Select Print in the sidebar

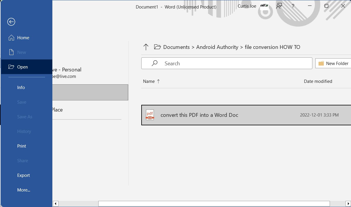[x=22, y=146]
